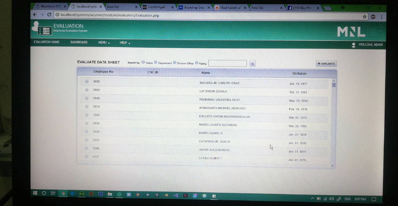398x206 pixels.
Task: Click table scroll-up arrow
Action: (x=334, y=81)
